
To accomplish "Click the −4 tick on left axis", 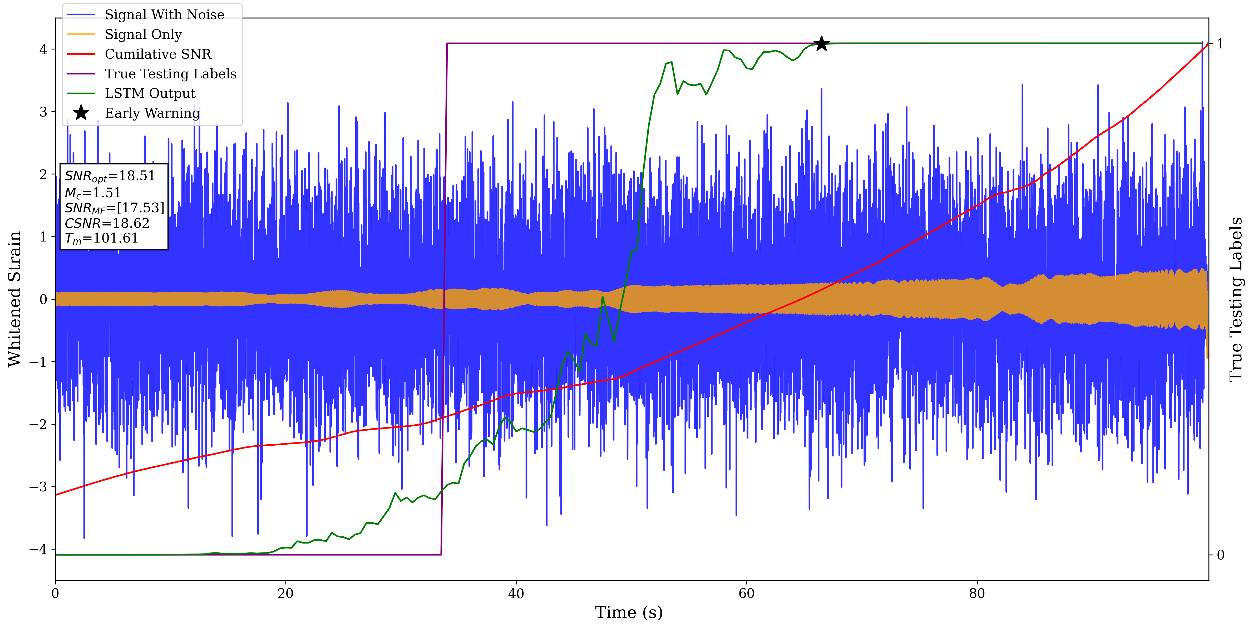I will pos(38,549).
